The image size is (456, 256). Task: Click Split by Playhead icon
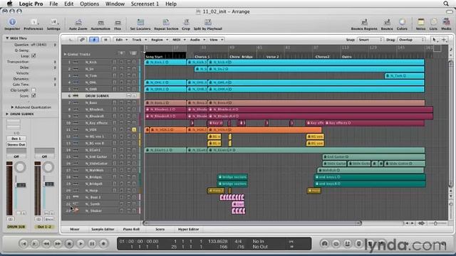click(x=207, y=22)
